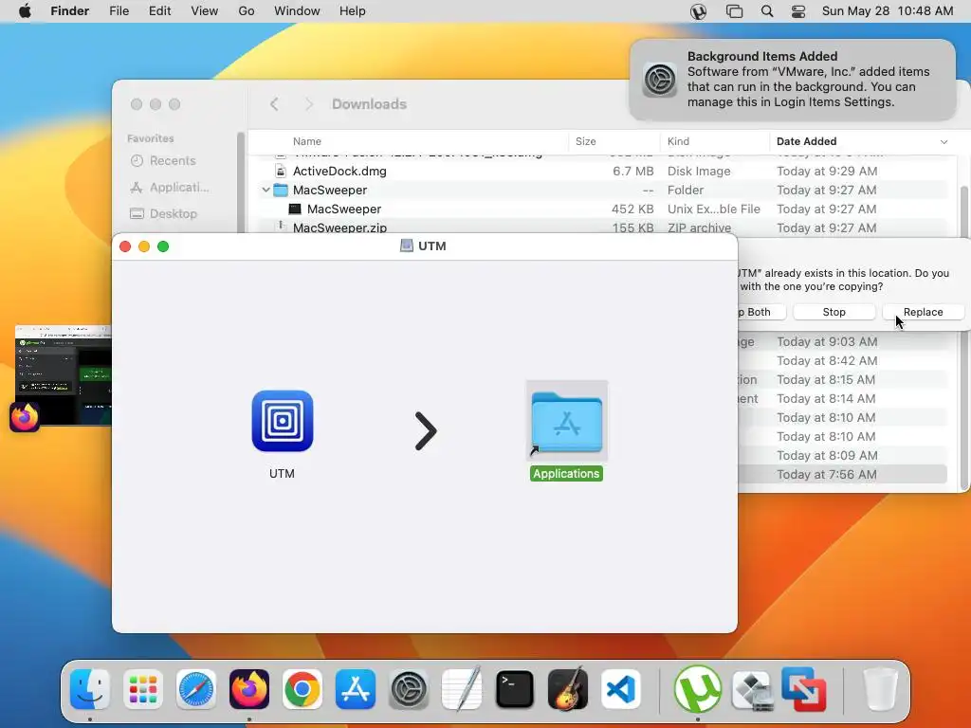
Task: Launch Google Chrome from the Dock
Action: [302, 689]
